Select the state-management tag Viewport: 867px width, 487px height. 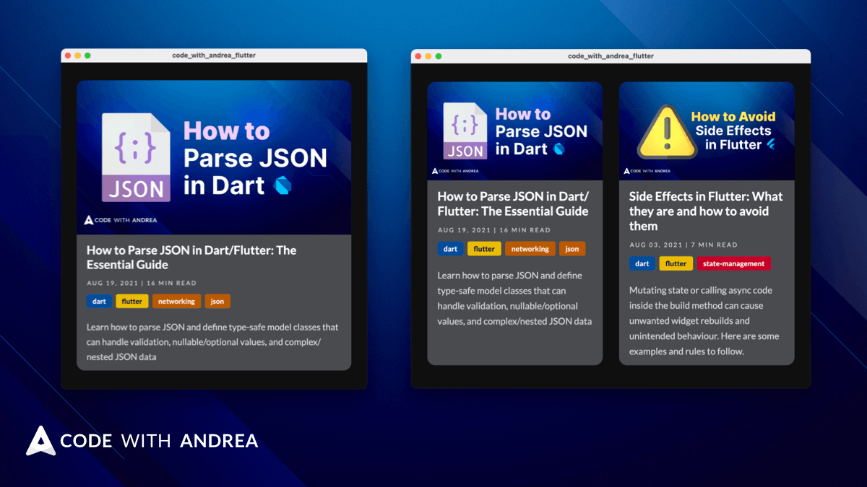pos(734,264)
